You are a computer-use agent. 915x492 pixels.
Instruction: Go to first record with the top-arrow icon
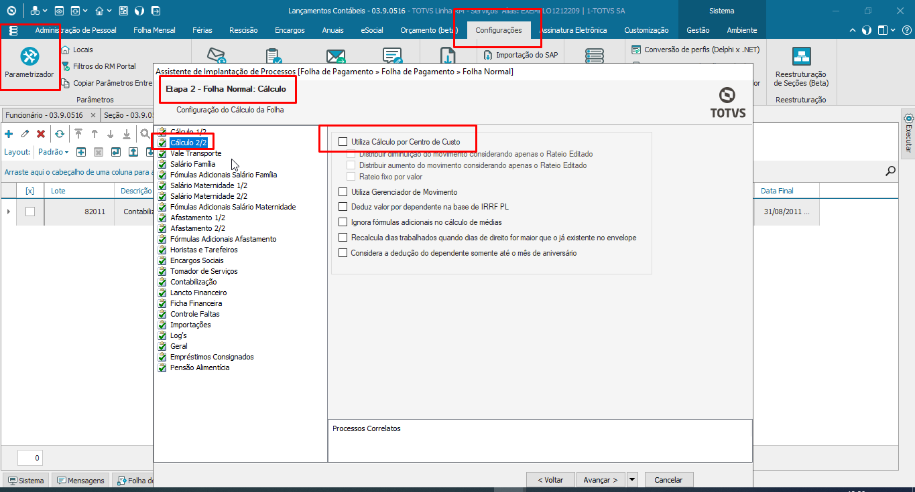pos(78,134)
